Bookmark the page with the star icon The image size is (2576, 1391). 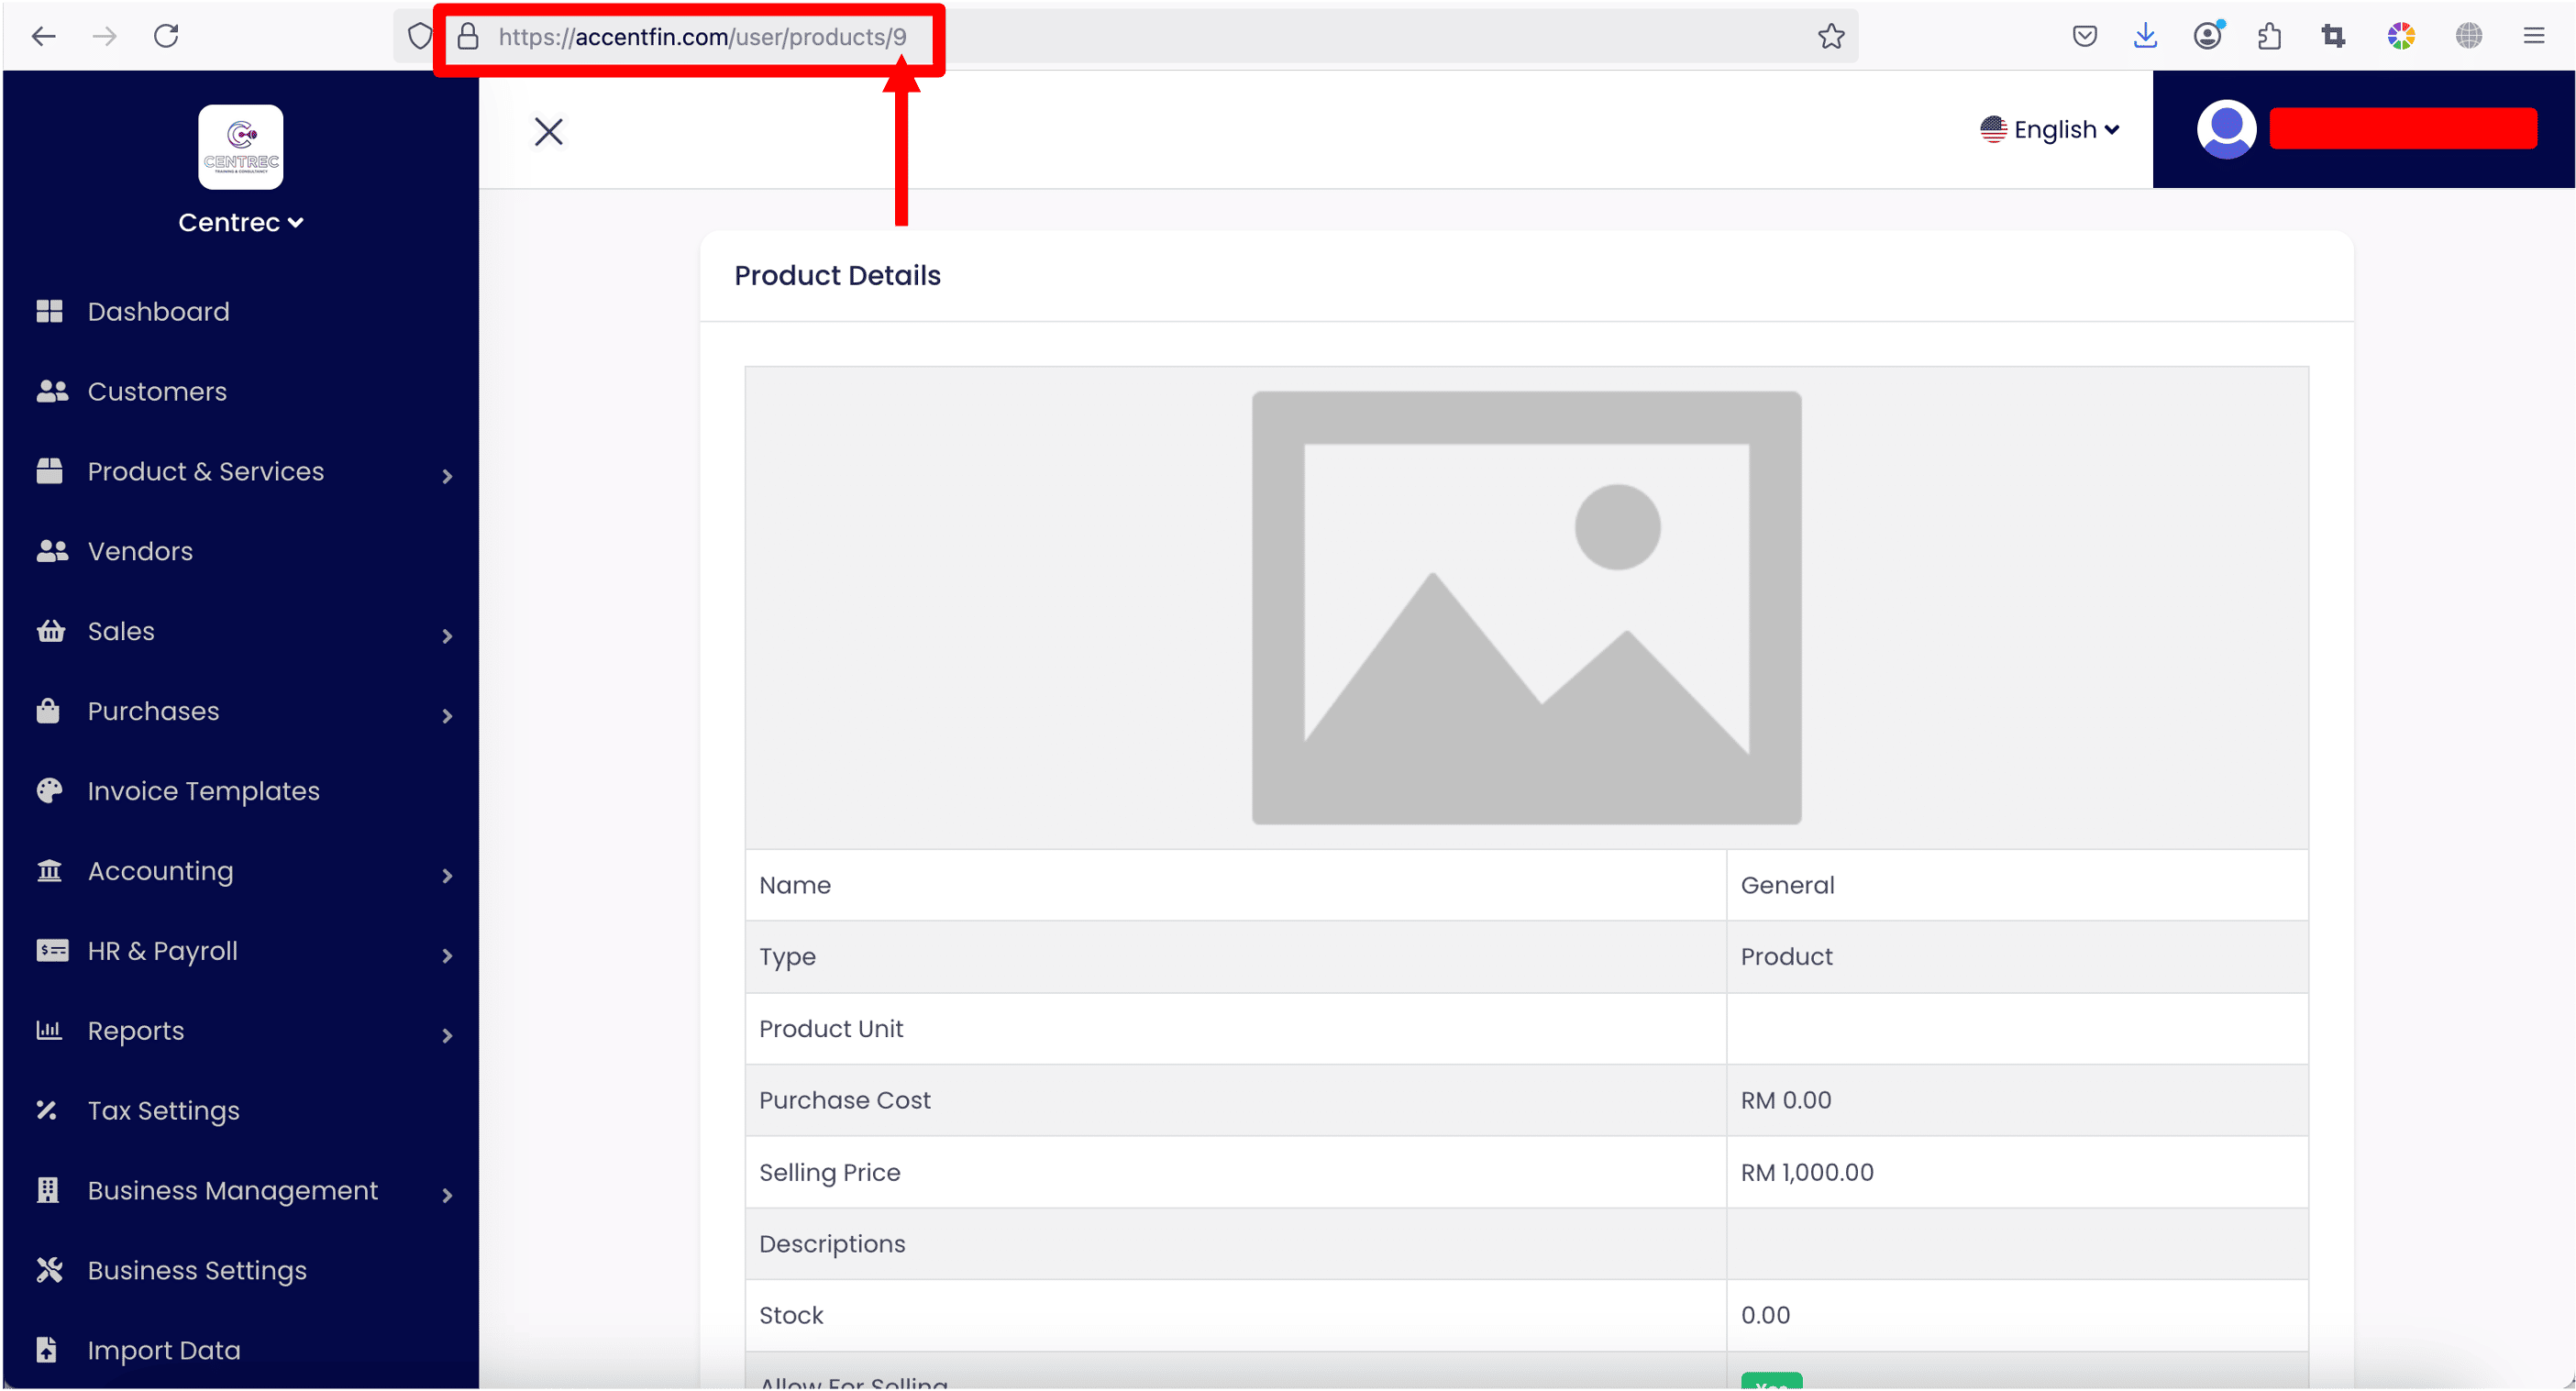1831,37
